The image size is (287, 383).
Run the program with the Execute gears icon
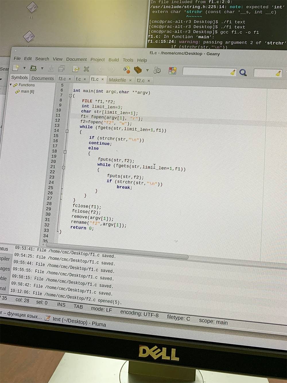pyautogui.click(x=157, y=70)
